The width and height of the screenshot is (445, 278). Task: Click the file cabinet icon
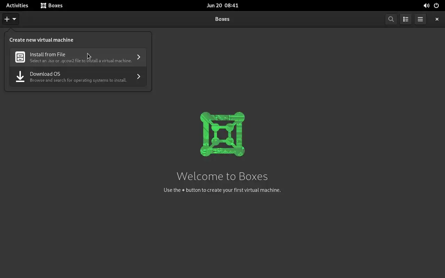coord(20,57)
